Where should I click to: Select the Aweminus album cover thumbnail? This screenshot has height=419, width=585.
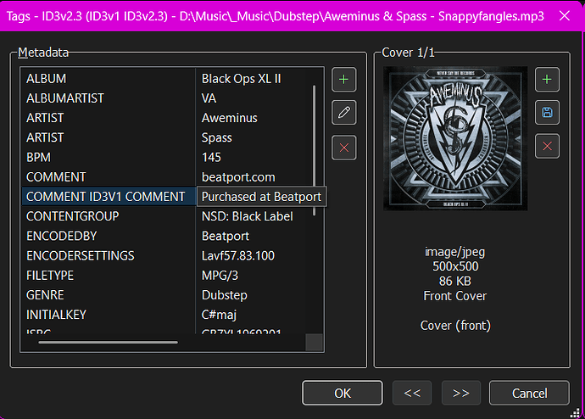tap(455, 138)
